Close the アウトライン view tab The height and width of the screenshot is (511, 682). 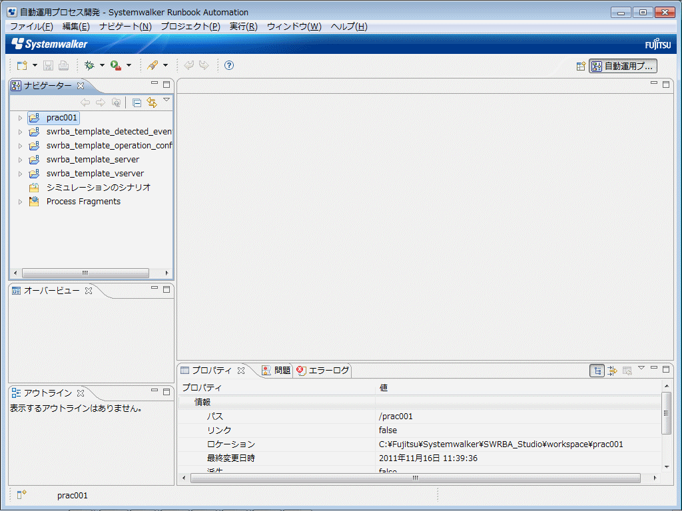tap(81, 393)
